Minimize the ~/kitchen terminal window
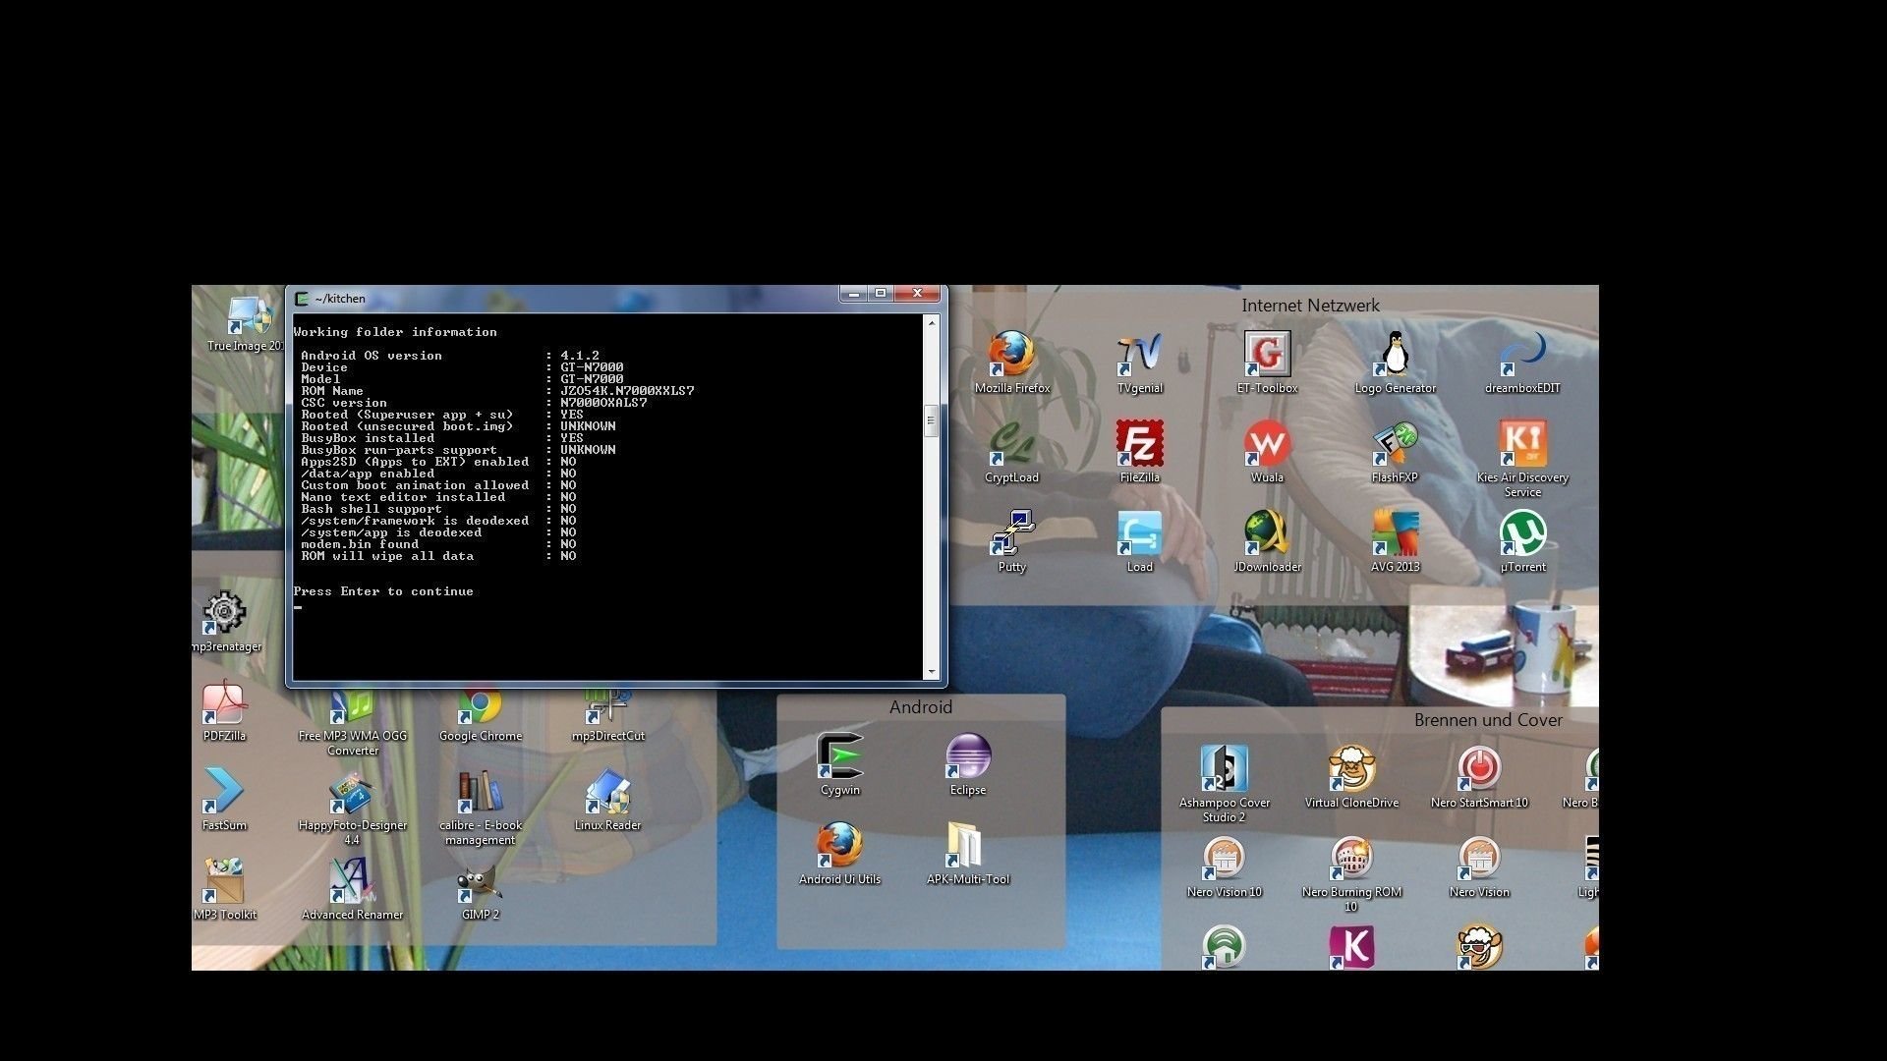This screenshot has height=1061, width=1887. pos(853,293)
